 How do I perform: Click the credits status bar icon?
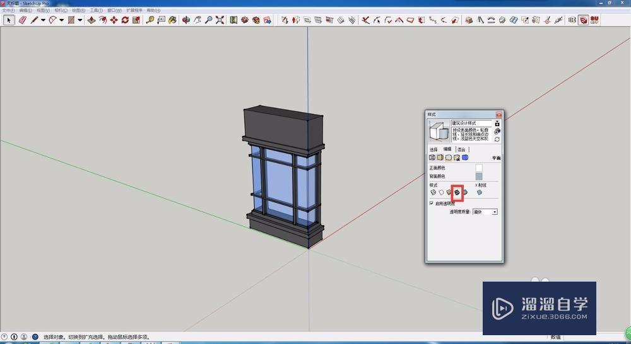click(14, 337)
